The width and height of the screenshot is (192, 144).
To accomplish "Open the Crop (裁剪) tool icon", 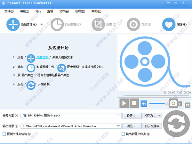I will click(98, 24).
